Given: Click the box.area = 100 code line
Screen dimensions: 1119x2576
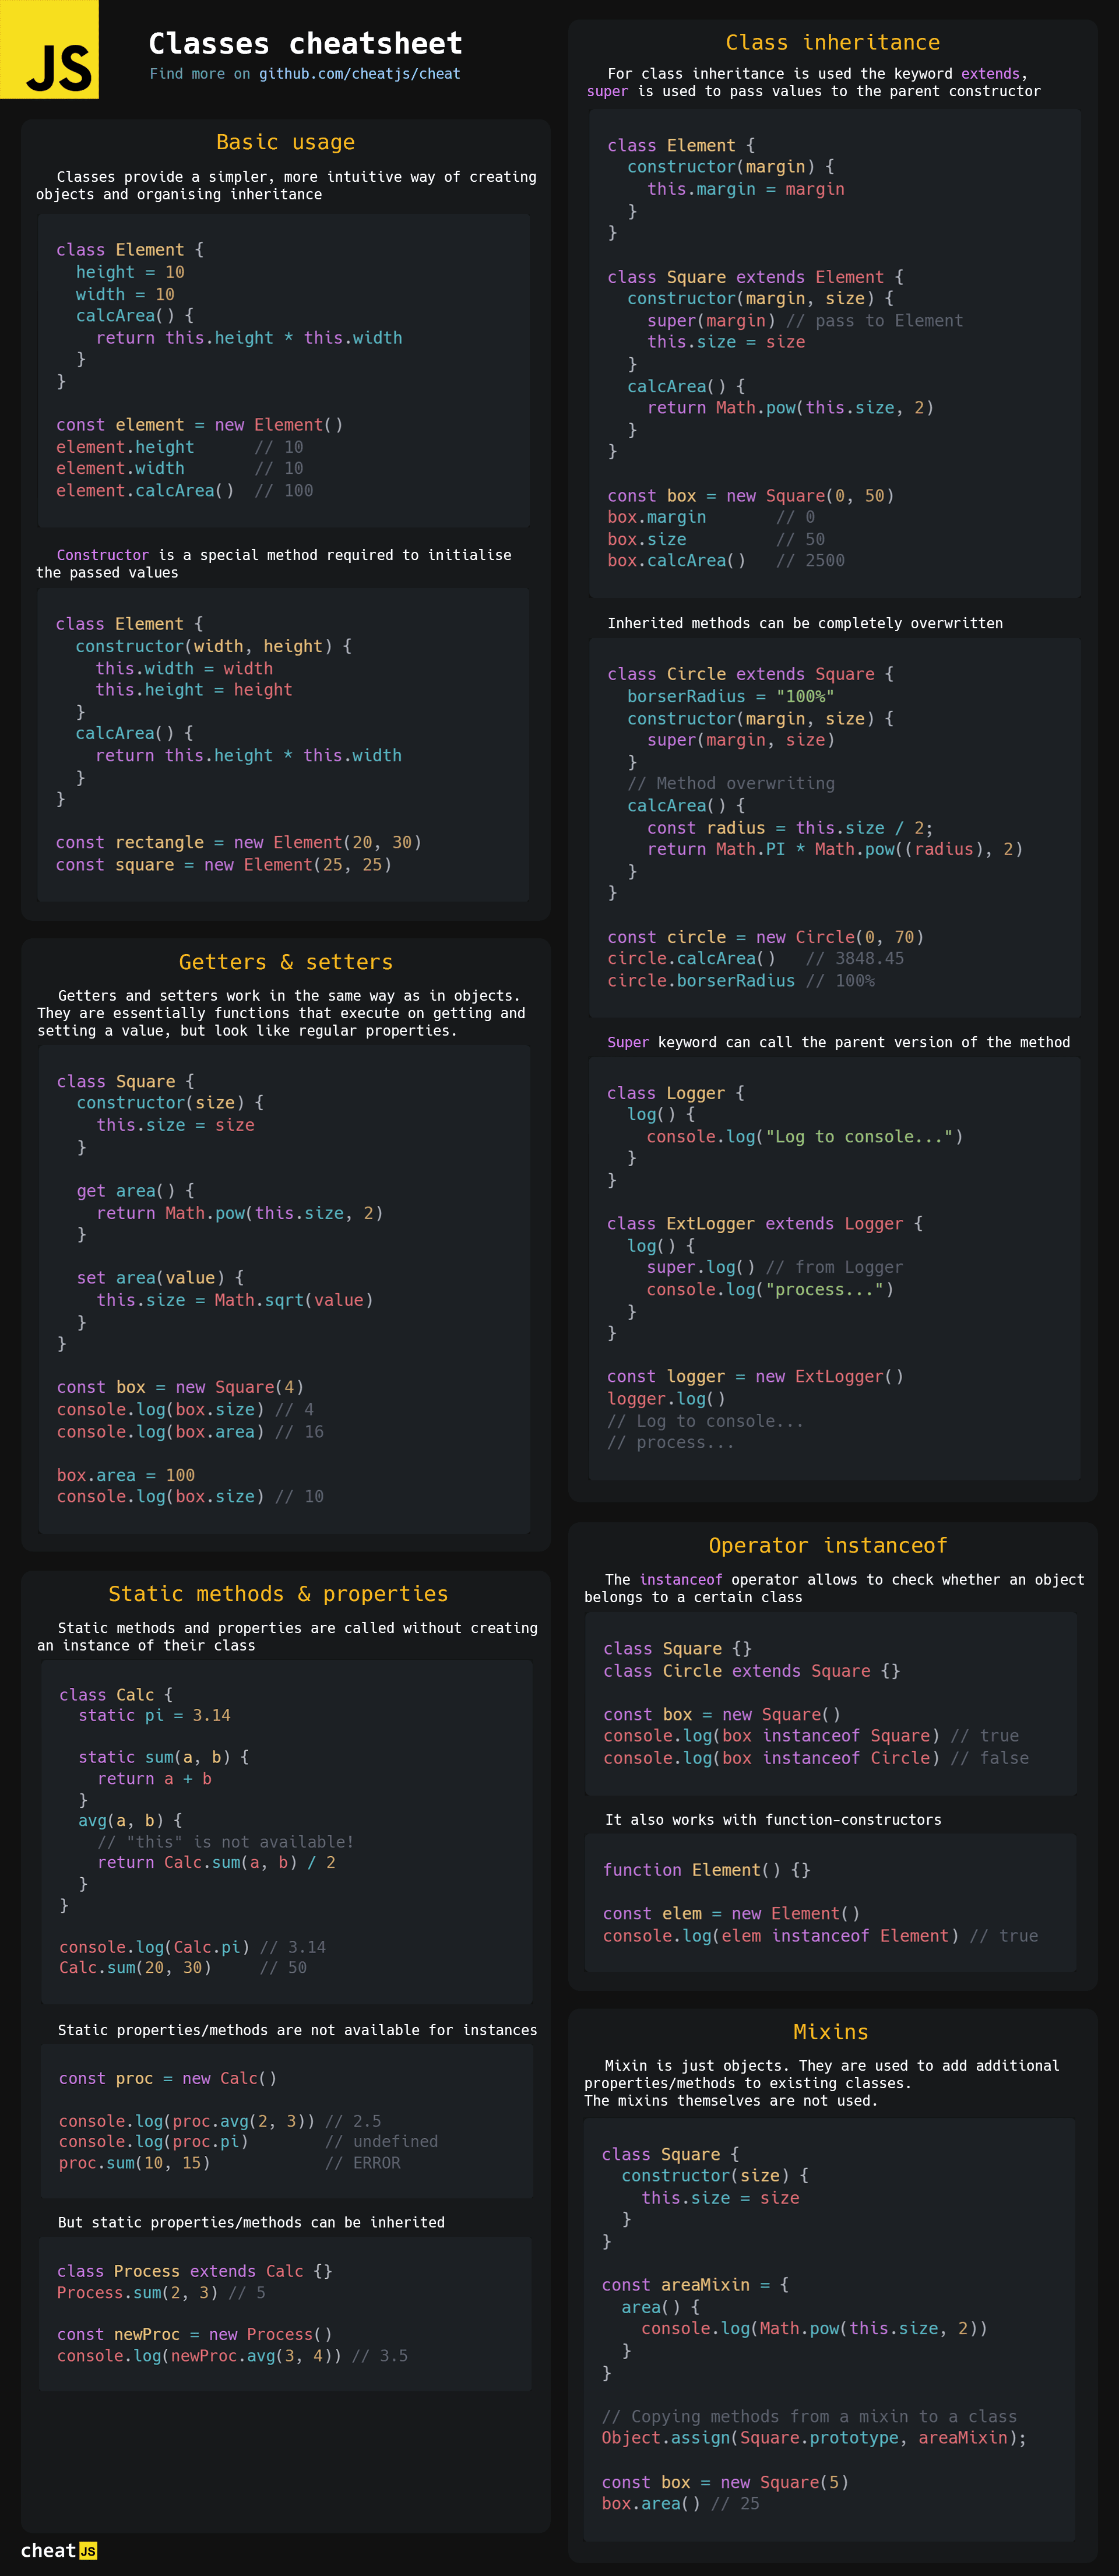Looking at the screenshot, I should coord(126,1475).
